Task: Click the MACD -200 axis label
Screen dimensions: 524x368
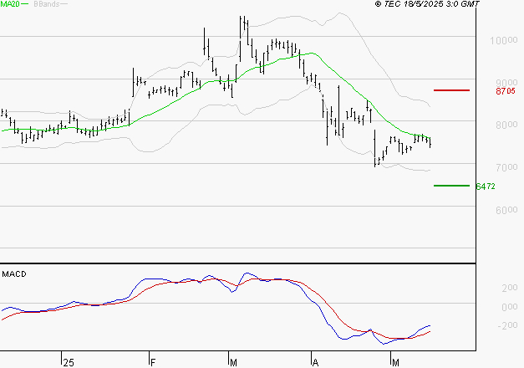Action: (507, 325)
